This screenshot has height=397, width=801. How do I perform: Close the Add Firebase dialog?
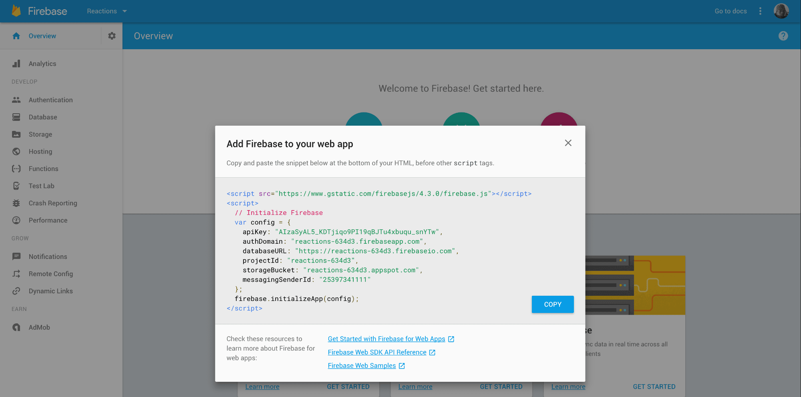[x=568, y=143]
